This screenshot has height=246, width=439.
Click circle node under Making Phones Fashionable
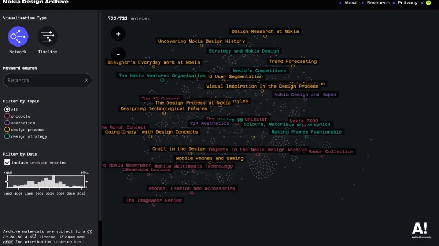pos(307,136)
